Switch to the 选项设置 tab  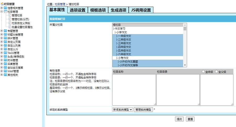tap(77, 10)
